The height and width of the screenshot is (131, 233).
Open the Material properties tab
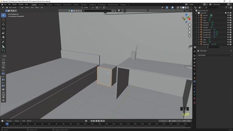tap(194, 98)
